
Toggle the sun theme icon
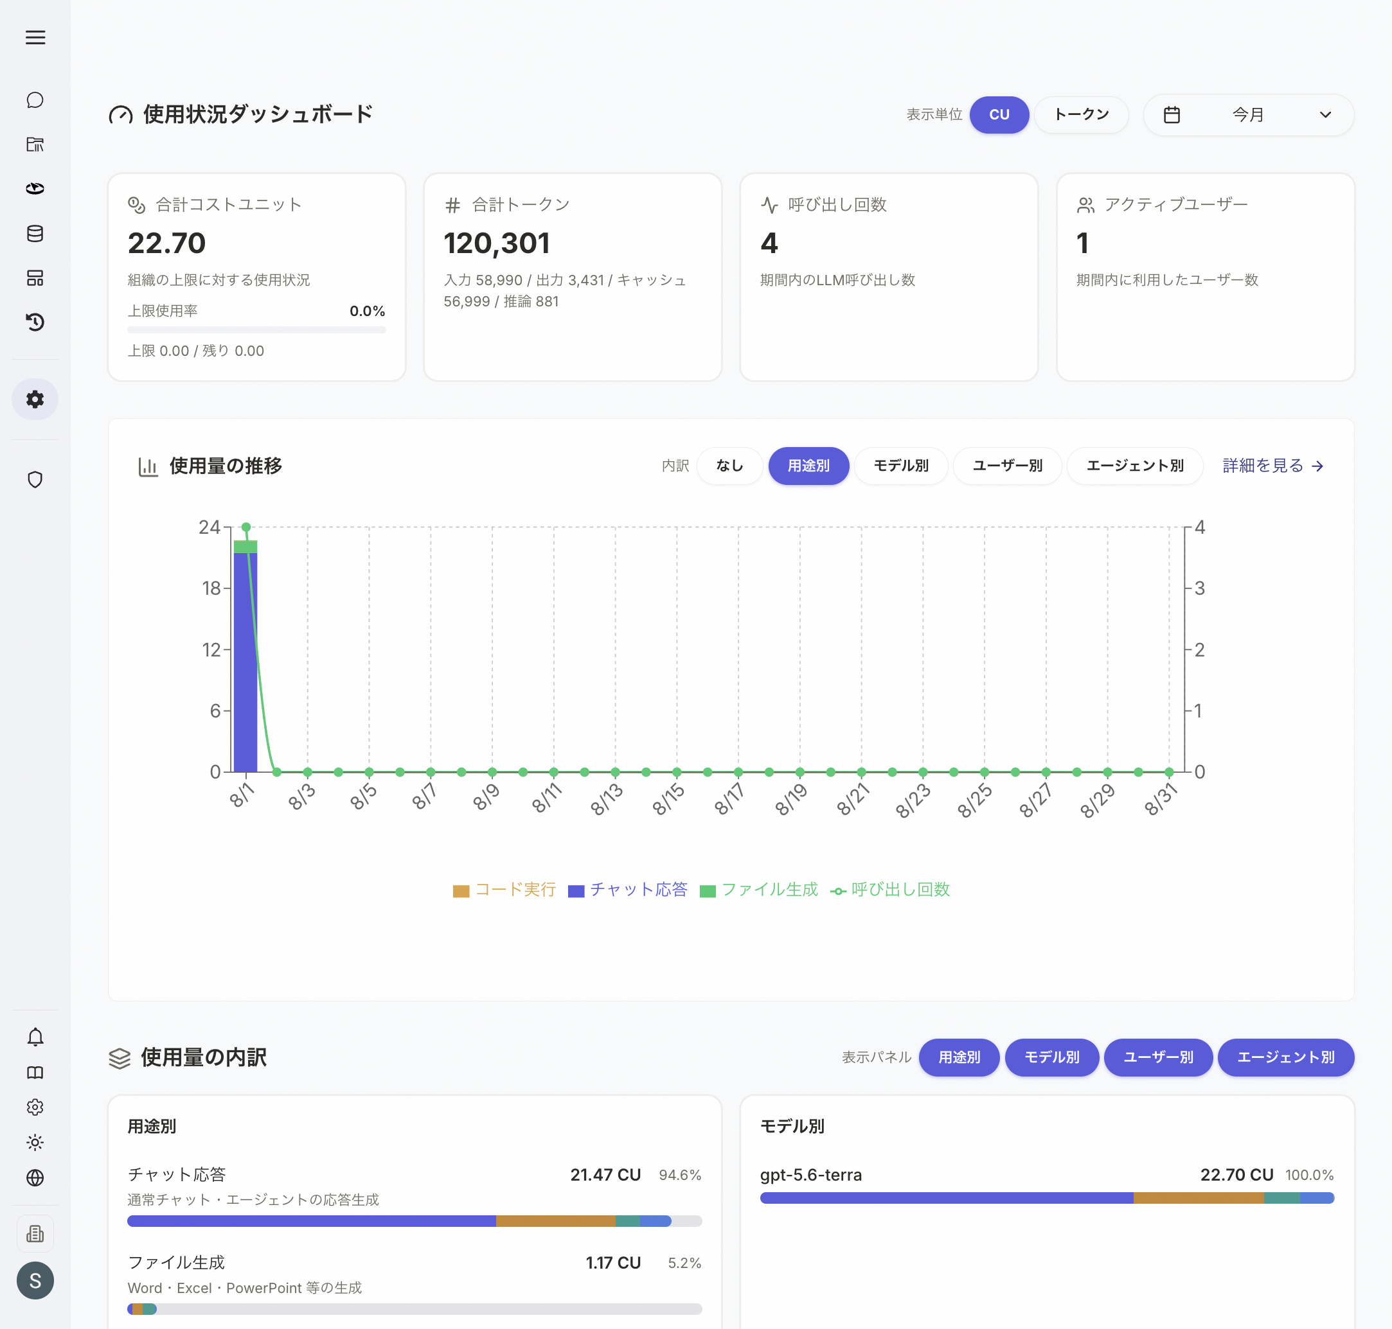(x=35, y=1142)
